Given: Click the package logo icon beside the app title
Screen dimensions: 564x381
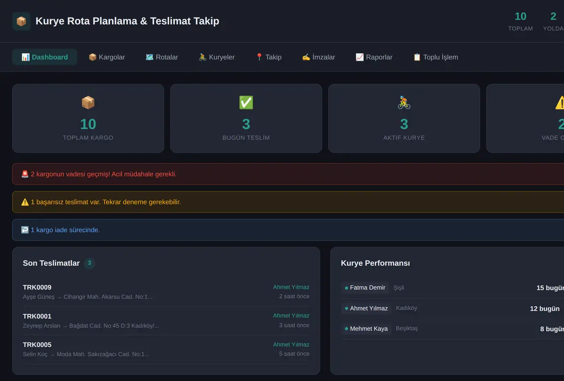Looking at the screenshot, I should [x=21, y=21].
